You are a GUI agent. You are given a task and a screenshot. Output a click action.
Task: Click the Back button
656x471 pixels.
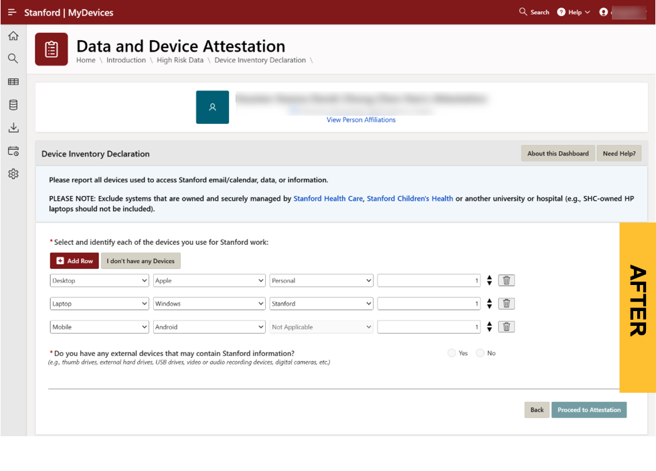537,410
